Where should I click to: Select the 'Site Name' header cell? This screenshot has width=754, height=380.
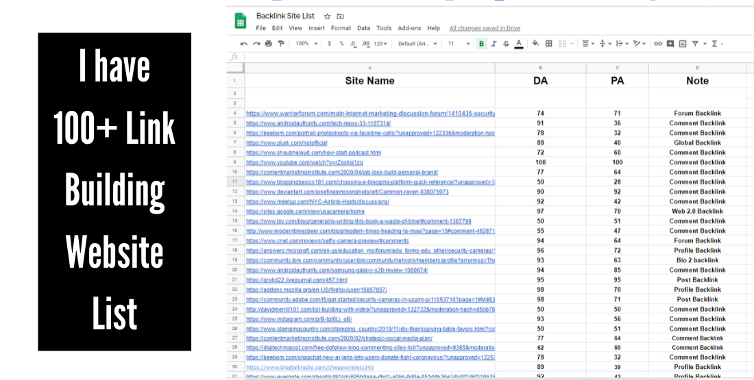370,81
